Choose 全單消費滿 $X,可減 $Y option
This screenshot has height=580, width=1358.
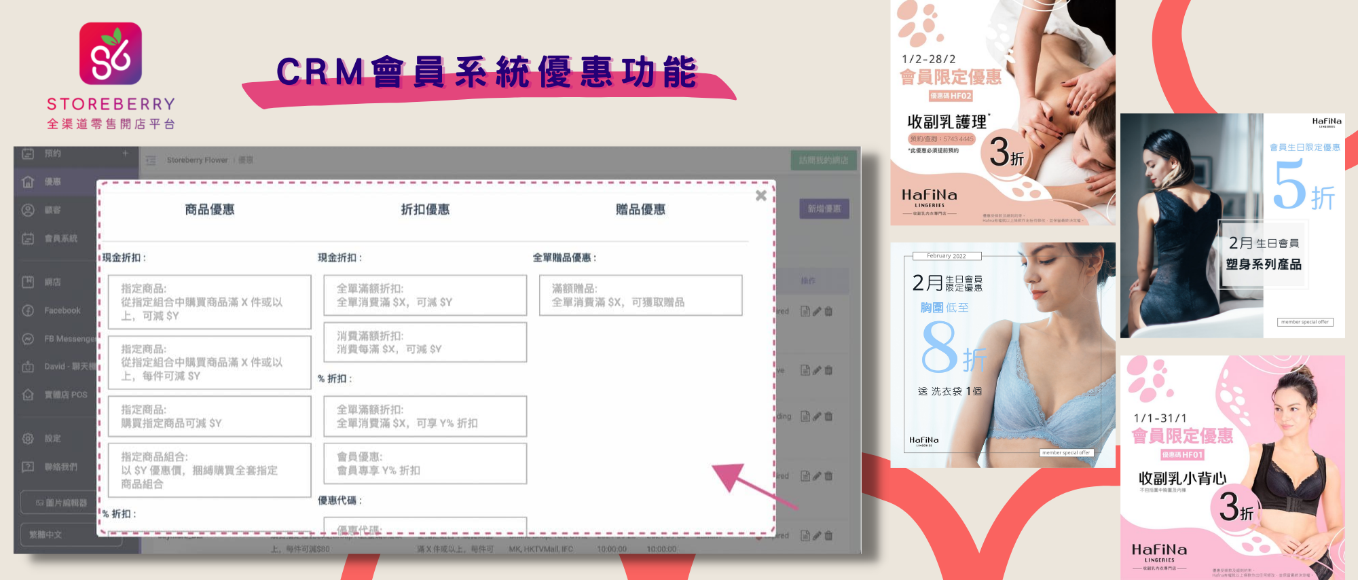[x=425, y=295]
